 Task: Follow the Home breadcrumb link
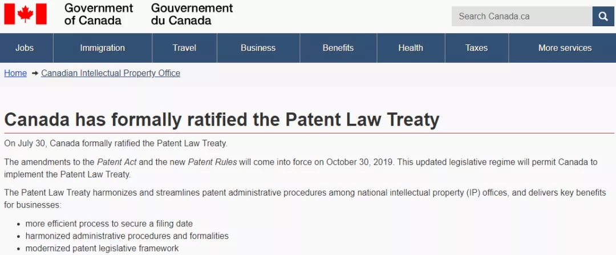[15, 73]
